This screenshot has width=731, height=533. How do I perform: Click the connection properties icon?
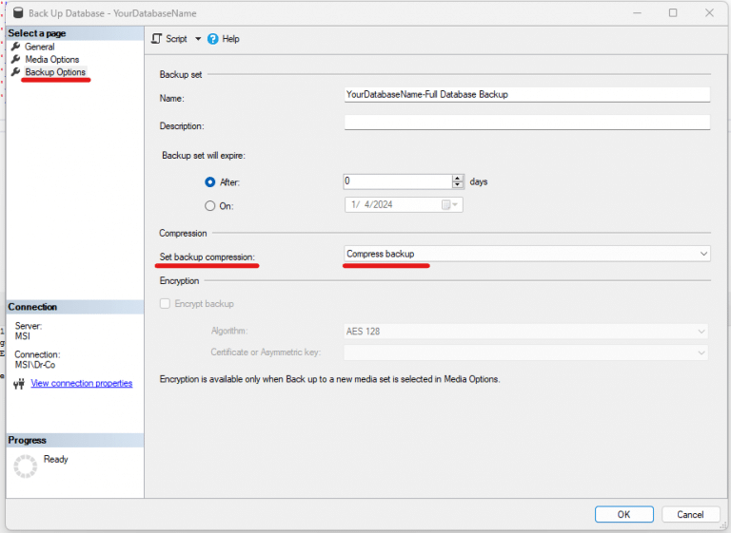point(17,384)
